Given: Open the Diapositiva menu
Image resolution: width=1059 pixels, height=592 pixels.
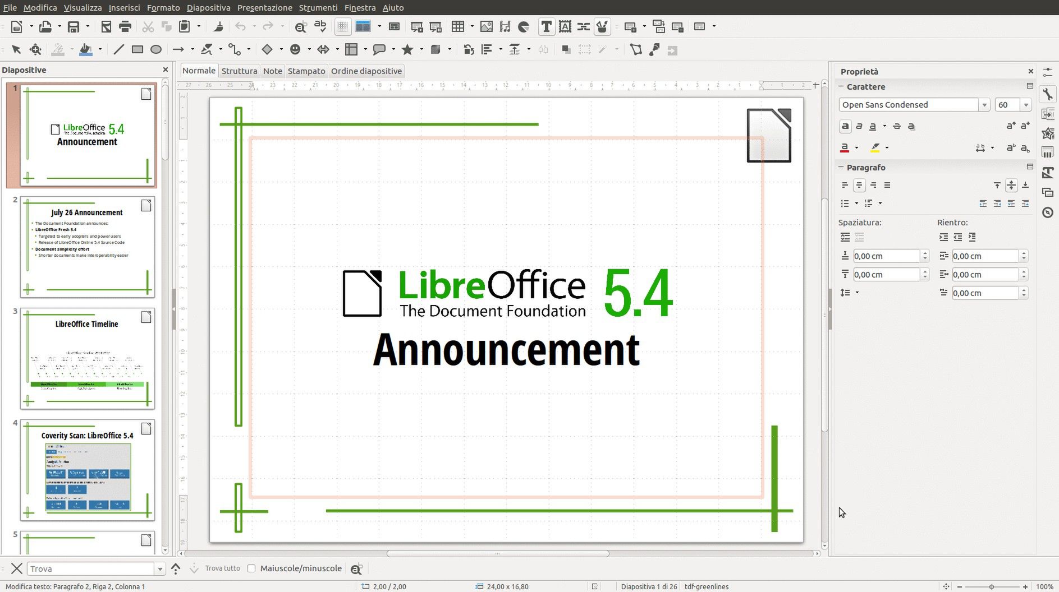Looking at the screenshot, I should (x=208, y=8).
